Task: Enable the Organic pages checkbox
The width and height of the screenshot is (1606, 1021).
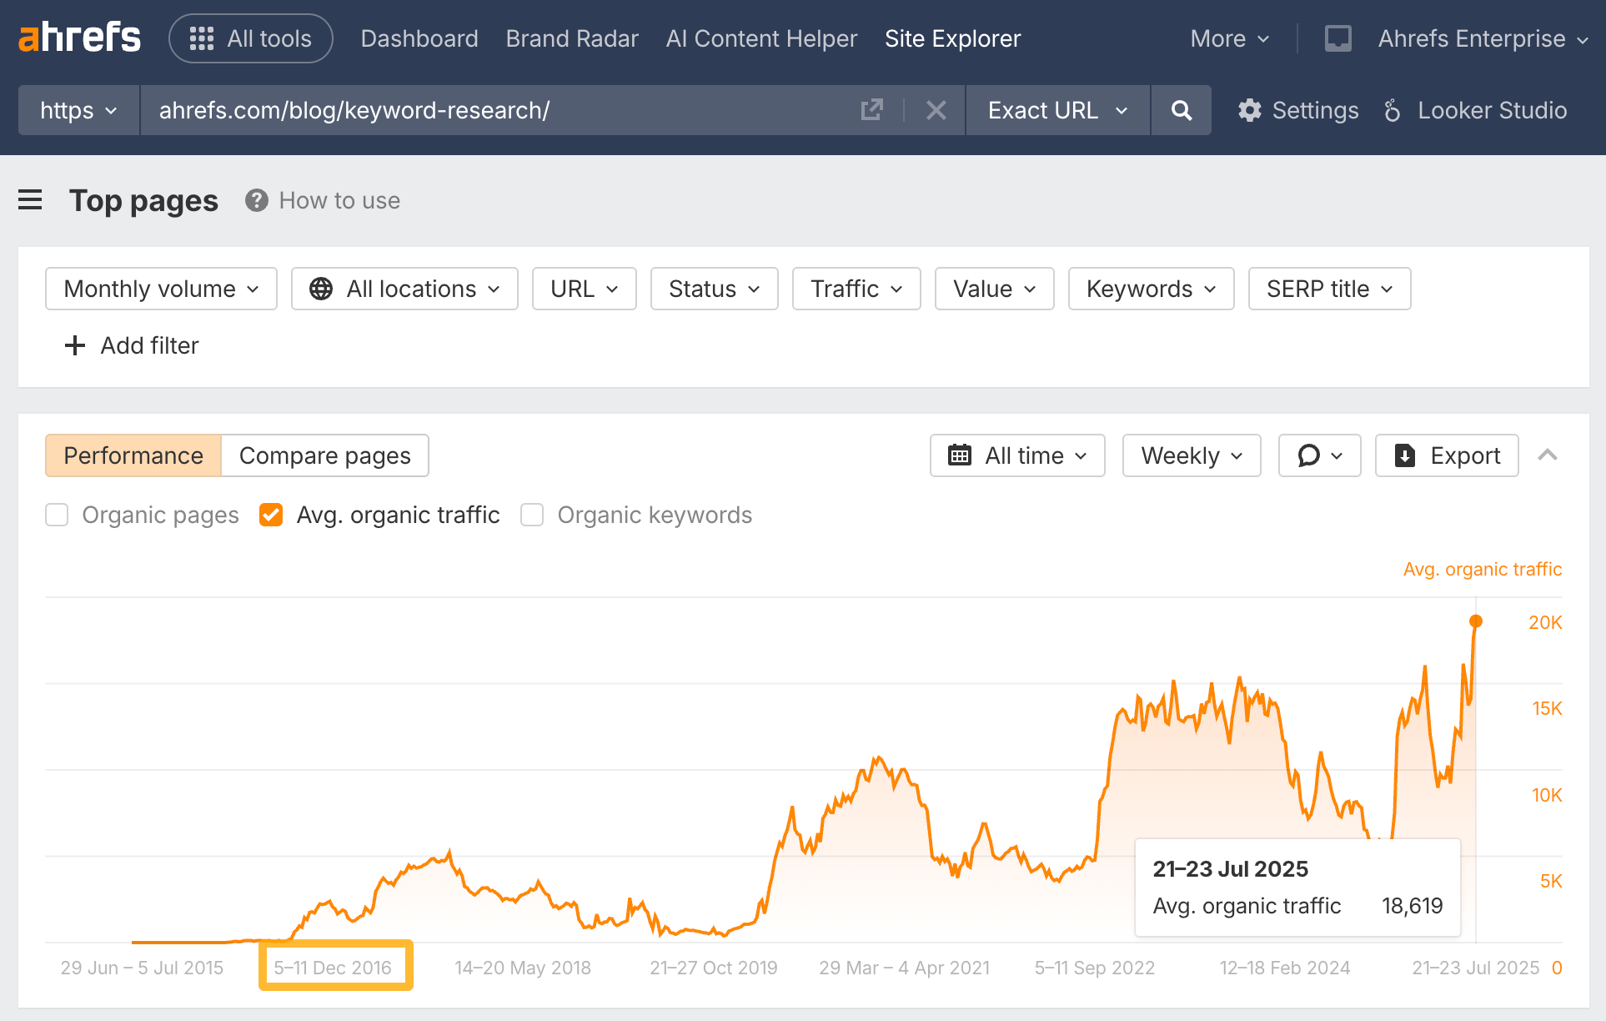Action: (56, 515)
